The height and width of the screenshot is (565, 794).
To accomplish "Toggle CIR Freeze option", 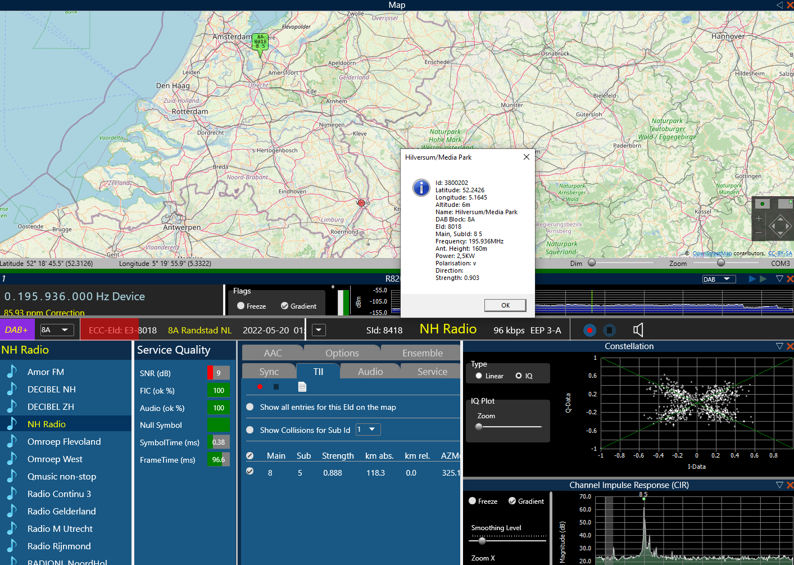I will (x=473, y=501).
